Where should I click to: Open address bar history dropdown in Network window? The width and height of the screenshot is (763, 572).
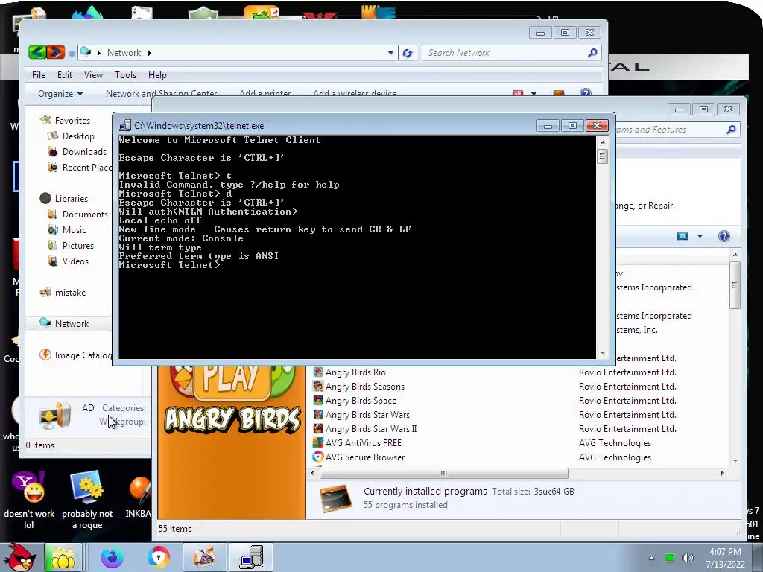click(390, 53)
